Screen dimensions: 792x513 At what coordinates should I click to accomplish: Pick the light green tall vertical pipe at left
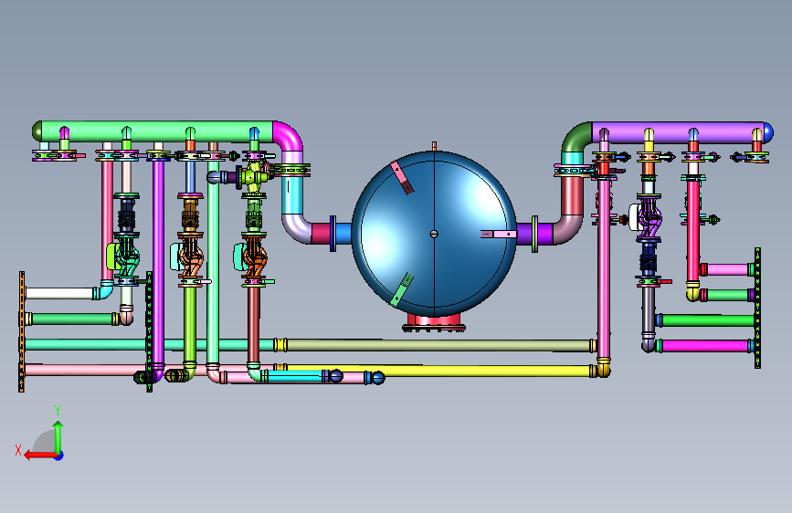click(x=213, y=263)
